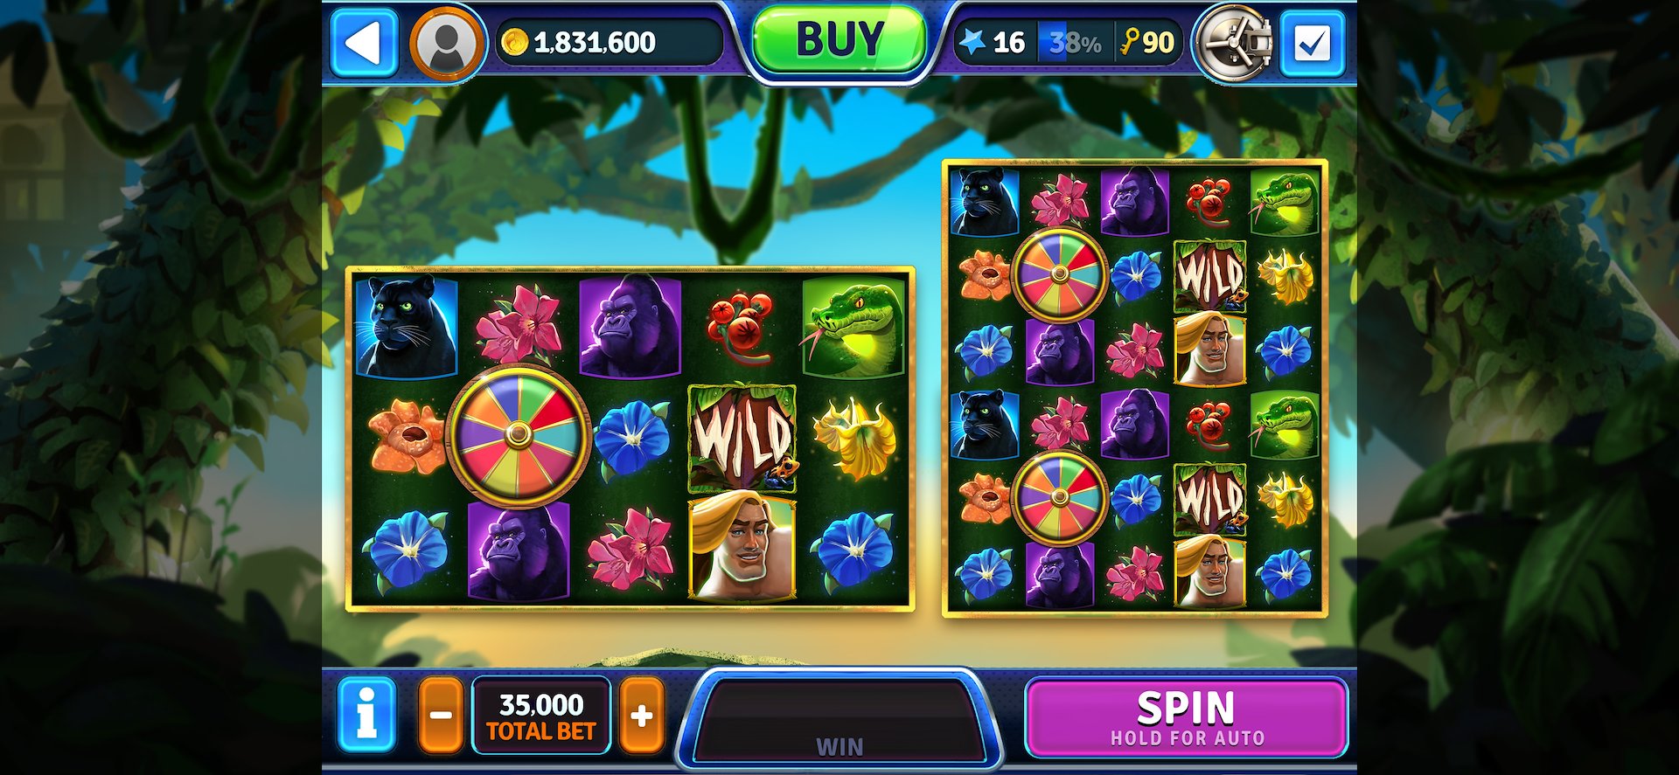Click the black panther symbol on large reels
Screen dimensions: 1679x775
click(407, 327)
